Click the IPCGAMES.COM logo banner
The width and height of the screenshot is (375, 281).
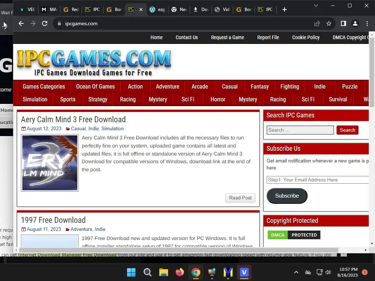[x=94, y=62]
